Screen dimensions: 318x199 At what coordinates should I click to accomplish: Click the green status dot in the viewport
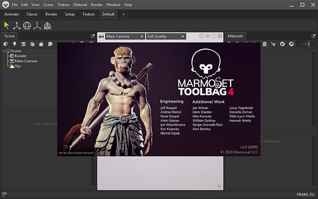point(219,186)
